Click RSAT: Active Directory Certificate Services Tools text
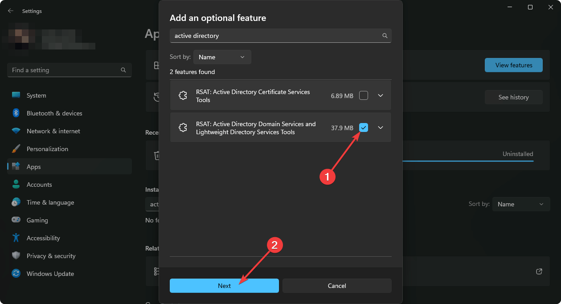561x304 pixels. (253, 96)
